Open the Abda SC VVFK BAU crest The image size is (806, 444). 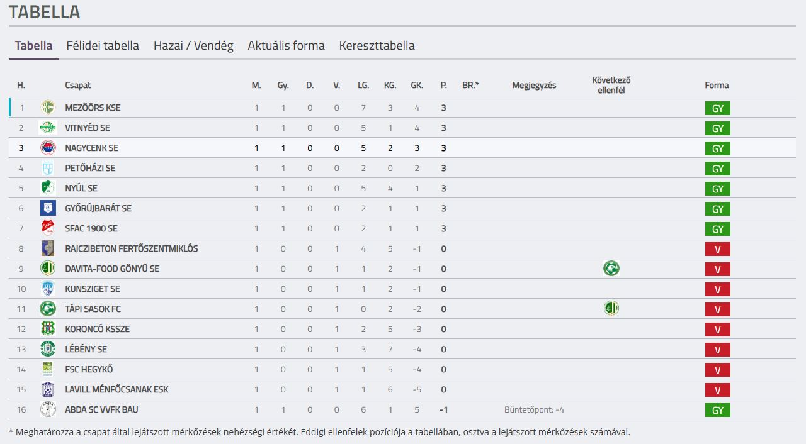coord(48,409)
